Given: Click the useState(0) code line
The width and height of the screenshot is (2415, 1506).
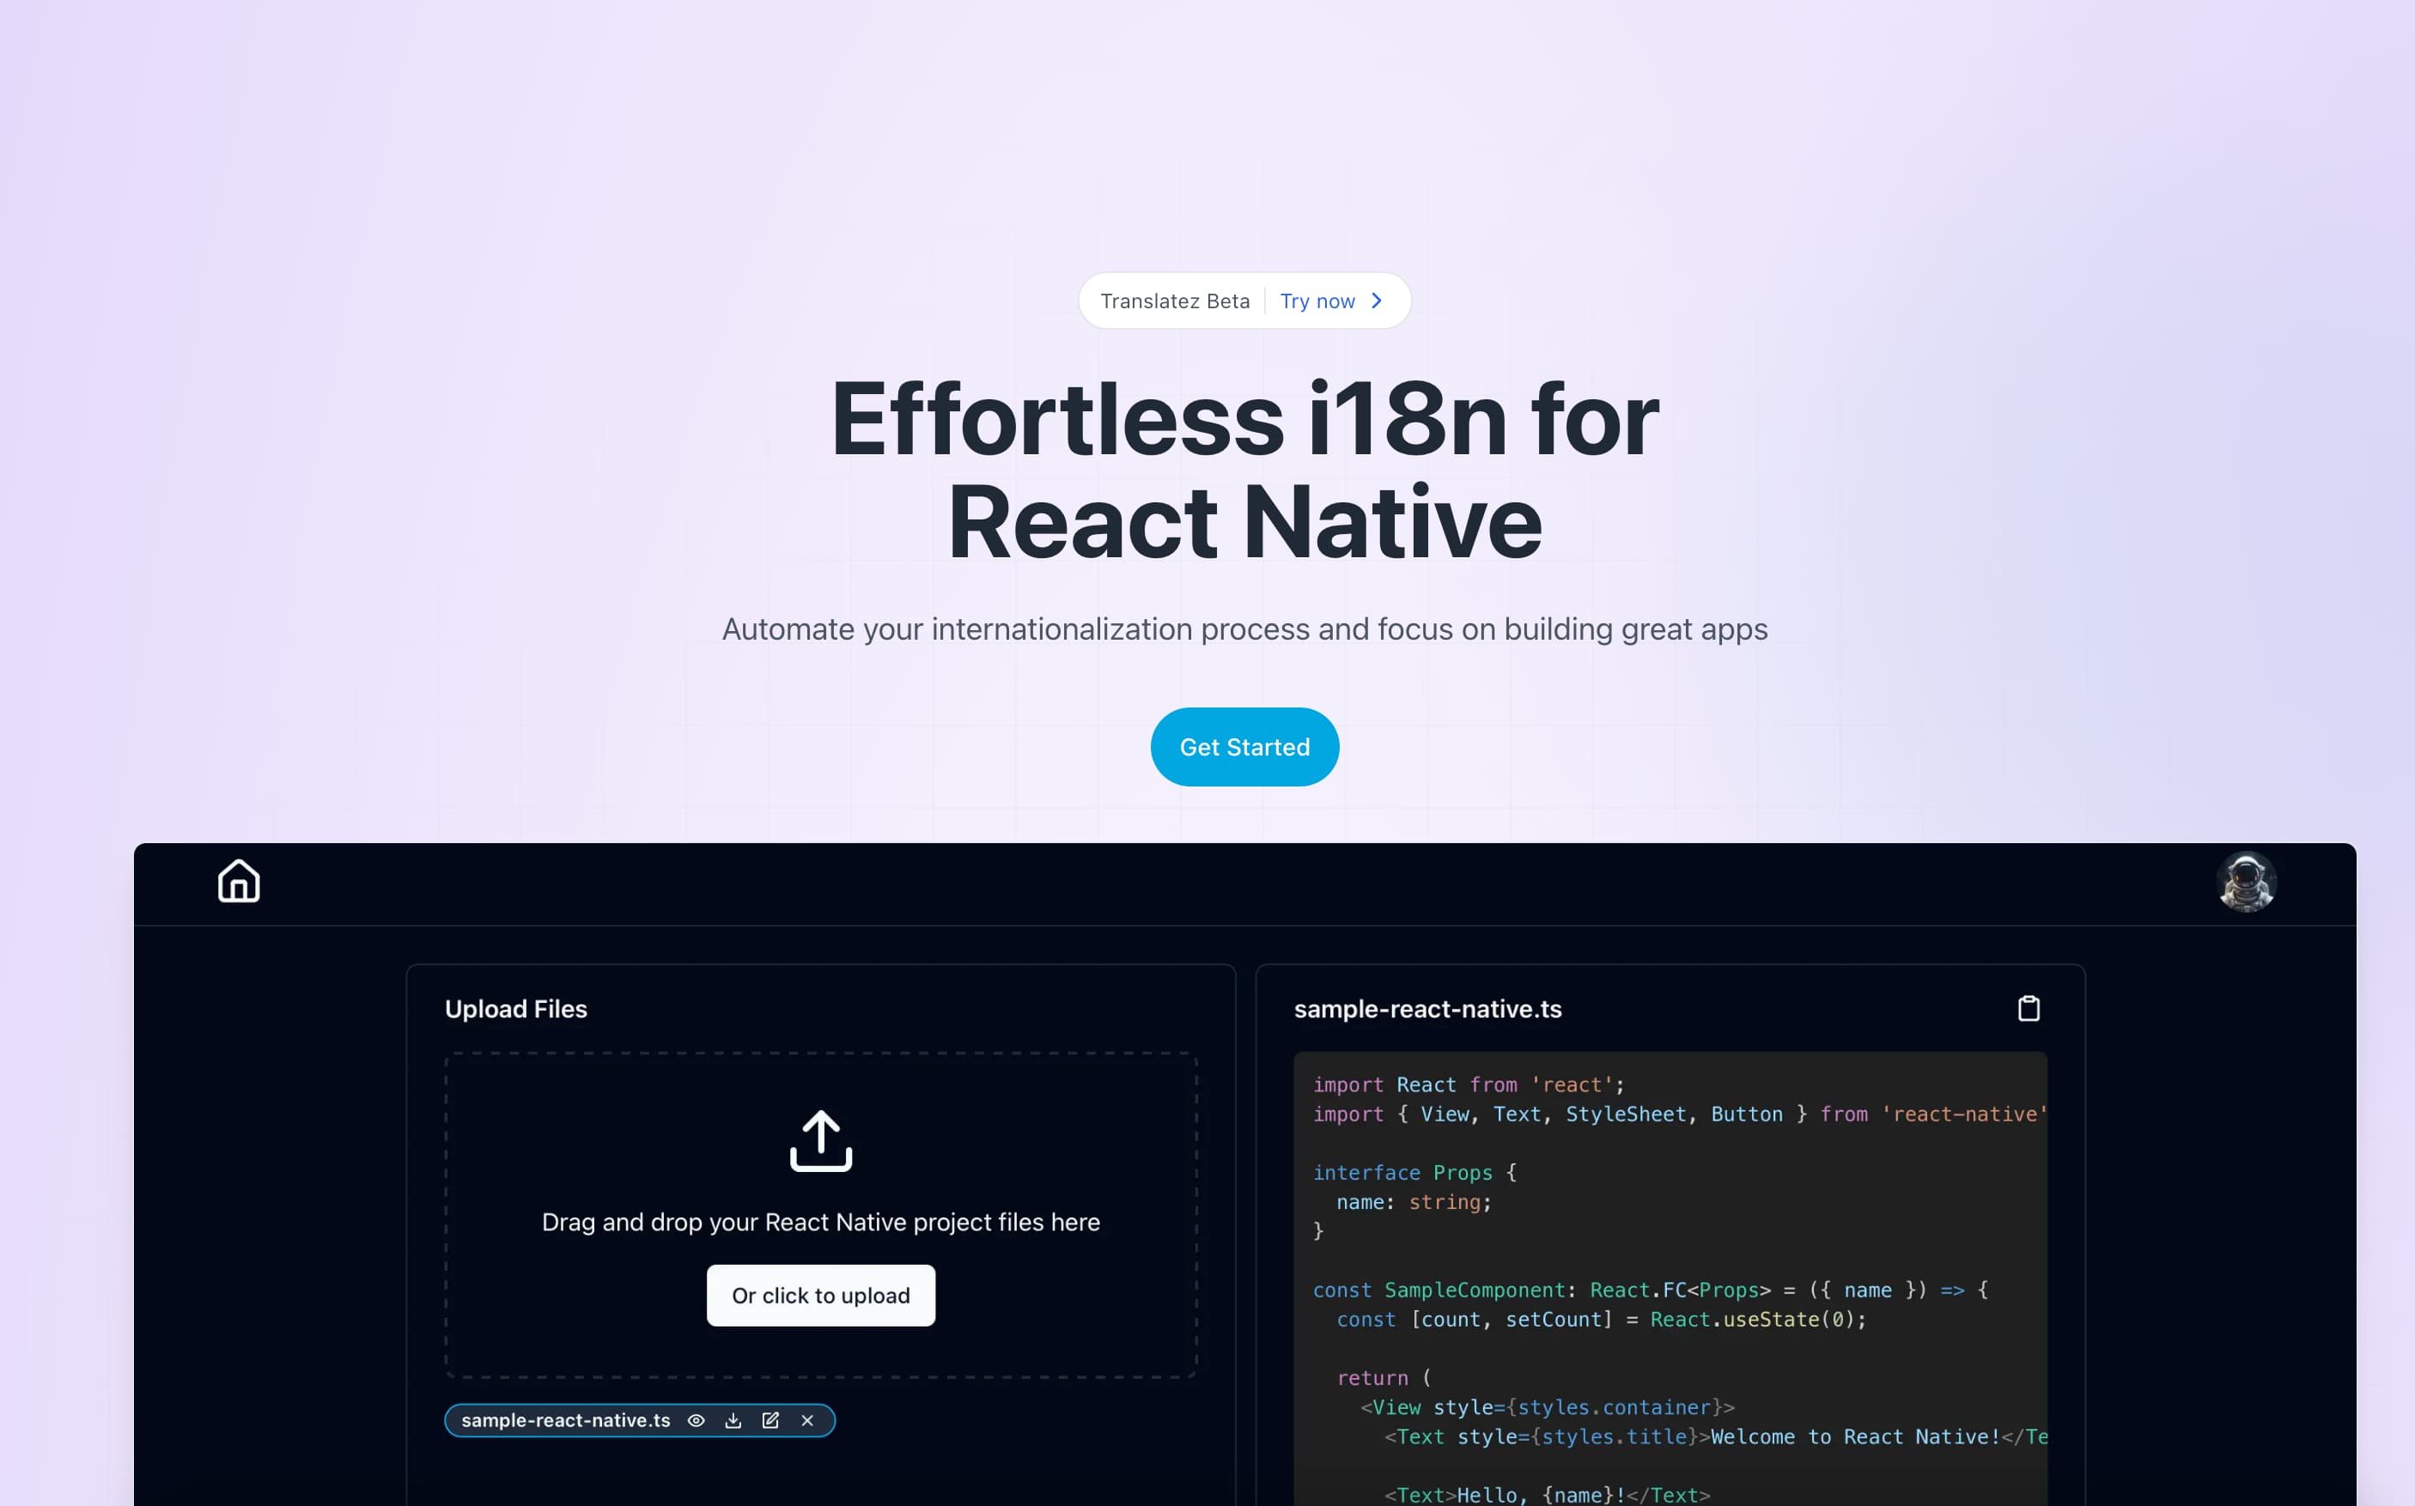Looking at the screenshot, I should point(1601,1320).
